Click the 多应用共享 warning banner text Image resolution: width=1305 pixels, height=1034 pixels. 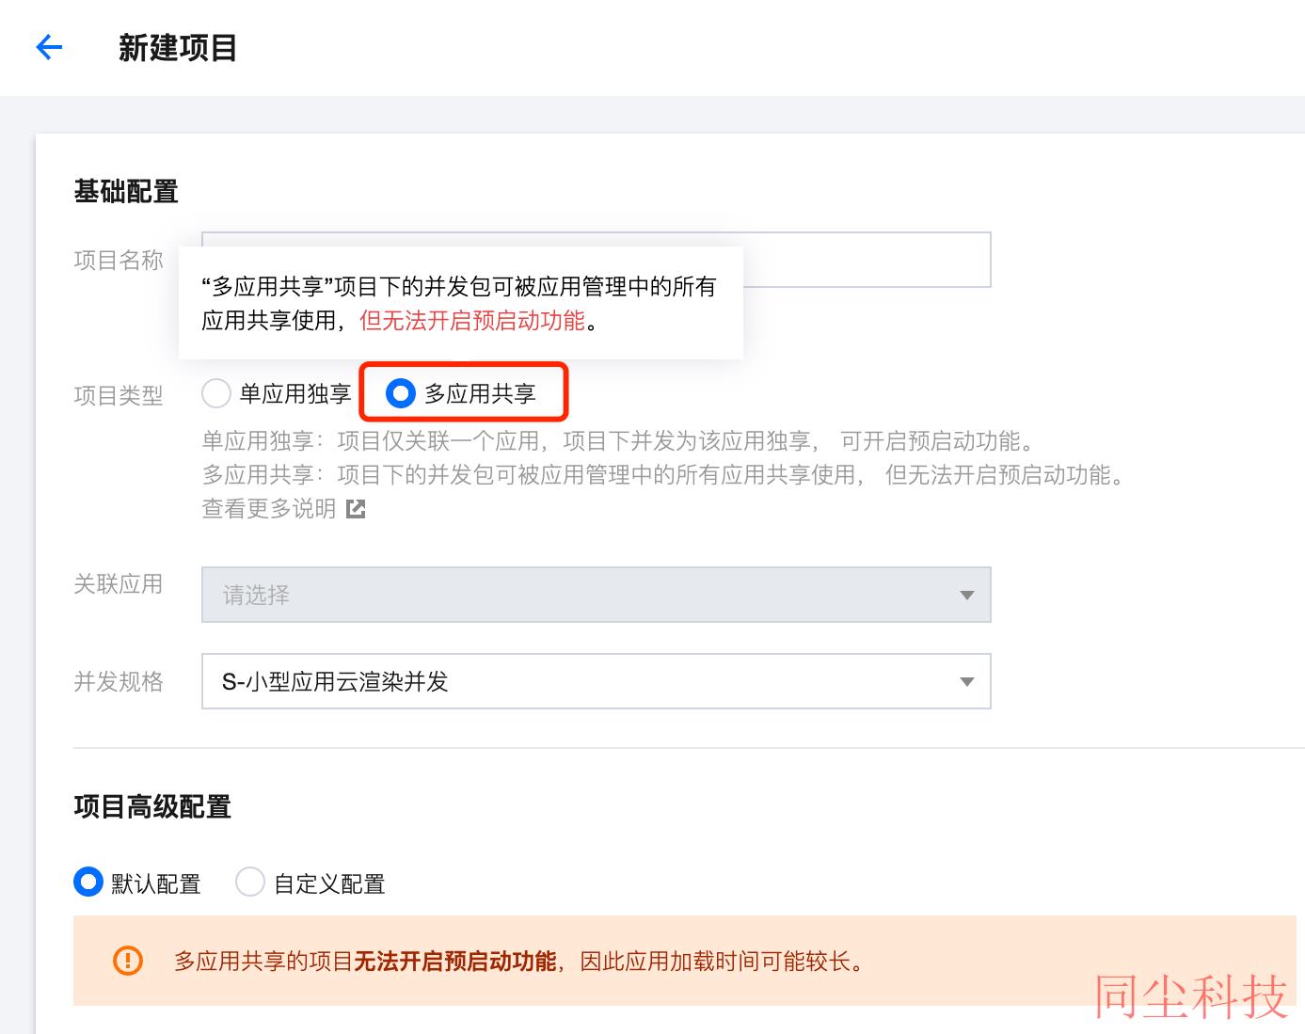(519, 961)
